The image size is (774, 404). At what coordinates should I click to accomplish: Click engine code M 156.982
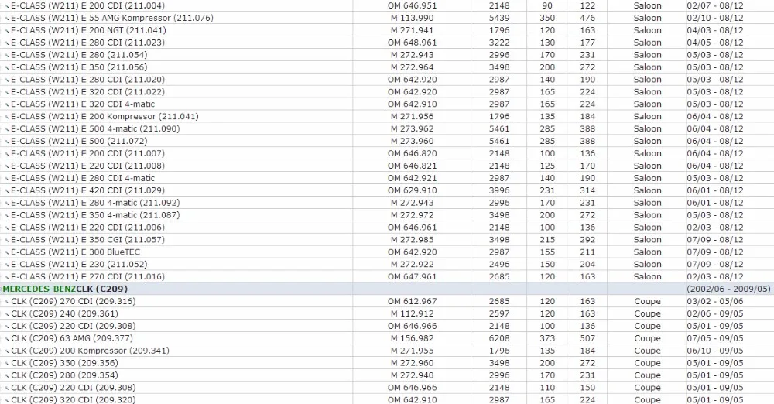click(x=413, y=338)
